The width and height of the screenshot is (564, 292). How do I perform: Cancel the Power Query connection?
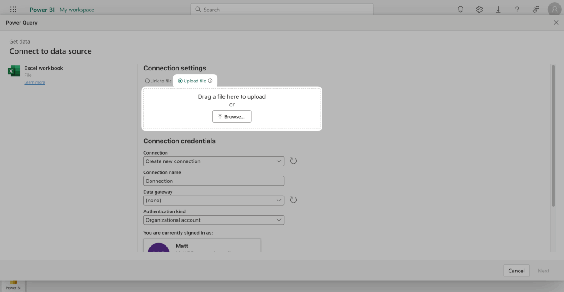click(516, 270)
